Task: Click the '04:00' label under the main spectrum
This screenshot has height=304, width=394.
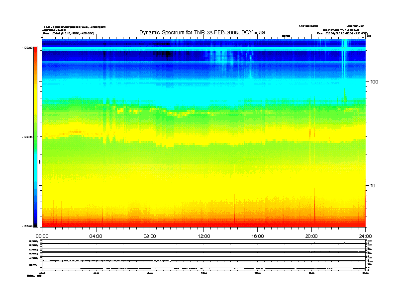Action: 96,236
